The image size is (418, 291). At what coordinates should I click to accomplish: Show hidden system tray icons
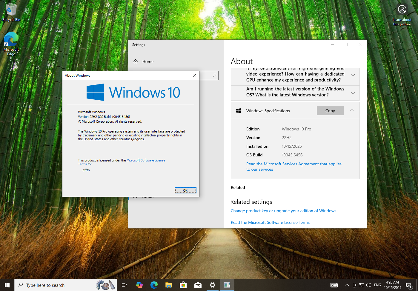point(347,285)
